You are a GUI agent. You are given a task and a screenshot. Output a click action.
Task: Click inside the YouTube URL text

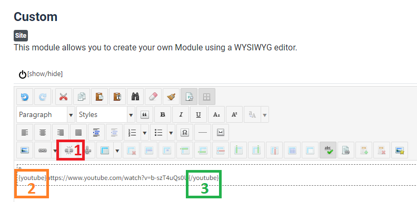pyautogui.click(x=118, y=178)
